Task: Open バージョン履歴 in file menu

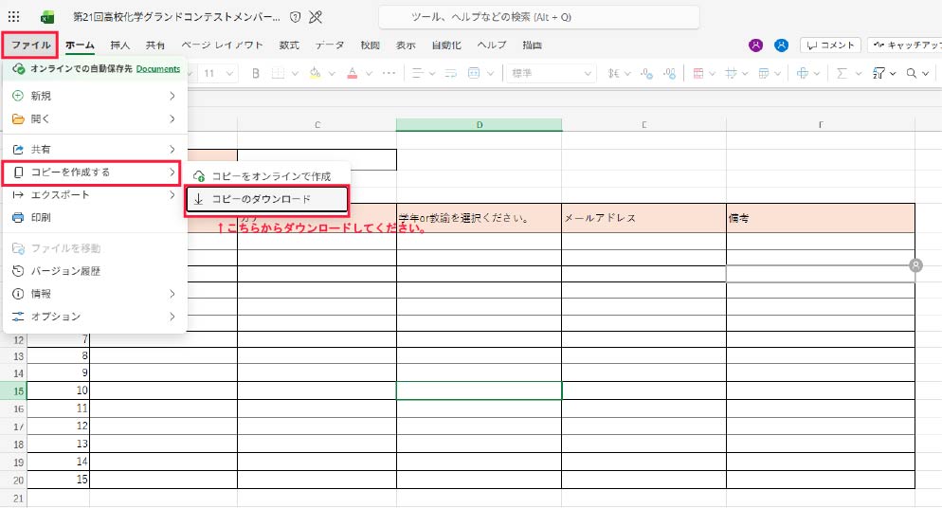Action: point(95,271)
